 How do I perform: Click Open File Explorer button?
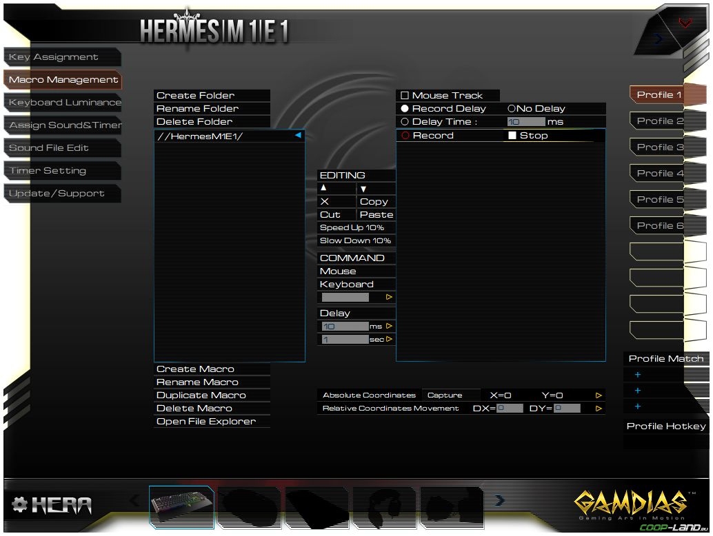tap(212, 422)
